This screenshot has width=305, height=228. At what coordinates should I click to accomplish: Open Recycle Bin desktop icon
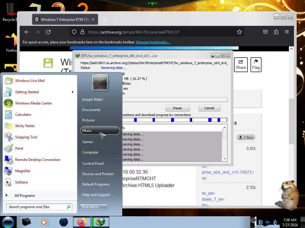pyautogui.click(x=10, y=12)
